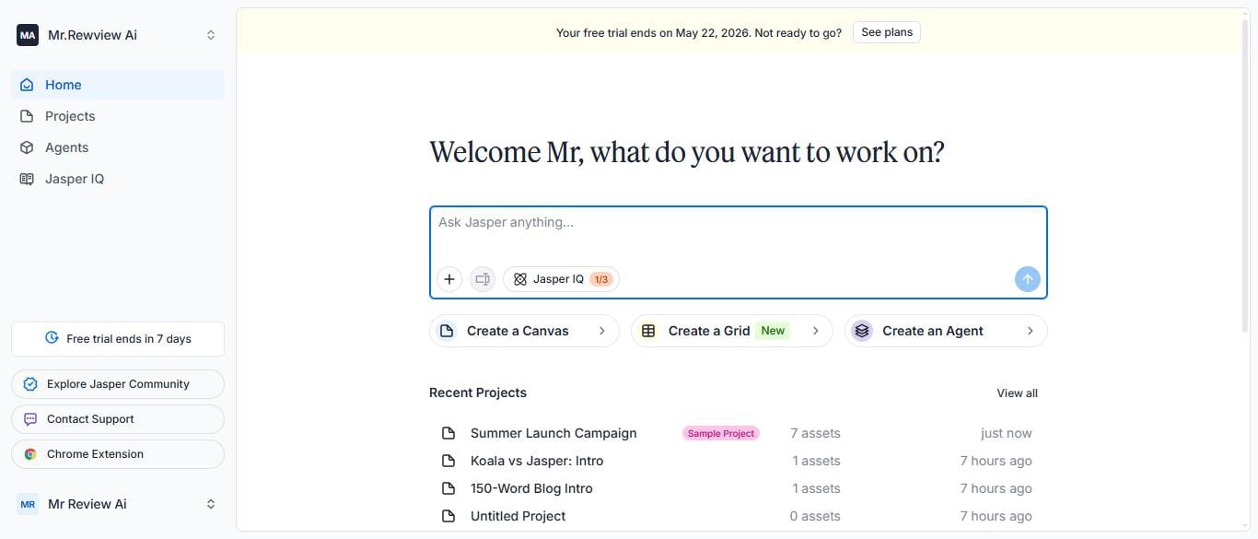Click See plans button
Image resolution: width=1258 pixels, height=539 pixels.
pos(886,32)
